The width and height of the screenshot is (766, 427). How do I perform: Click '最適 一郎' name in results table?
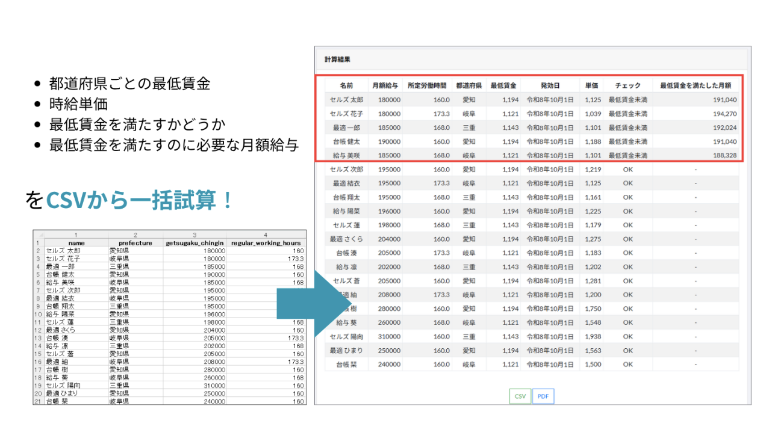coord(346,127)
